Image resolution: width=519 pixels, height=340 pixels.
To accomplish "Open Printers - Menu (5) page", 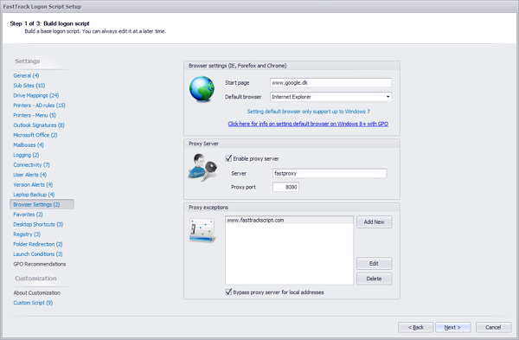I will (x=35, y=115).
